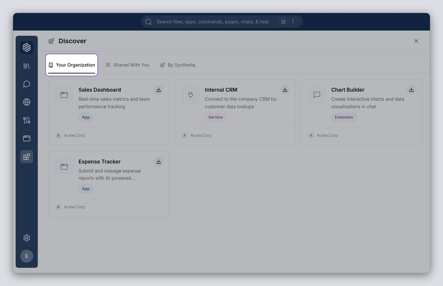
Task: Focus the global search field
Action: coord(222,22)
